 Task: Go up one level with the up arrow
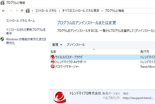[x=22, y=11]
